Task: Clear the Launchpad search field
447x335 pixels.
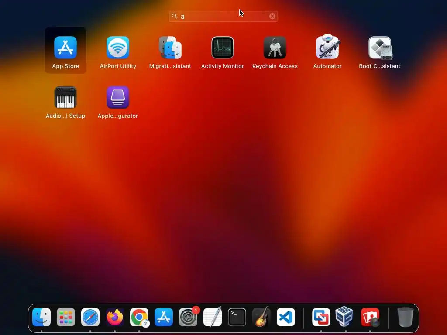Action: coord(272,16)
